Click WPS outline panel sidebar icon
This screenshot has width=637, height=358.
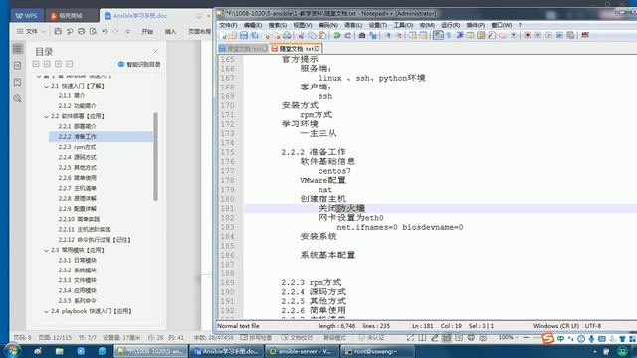click(18, 49)
